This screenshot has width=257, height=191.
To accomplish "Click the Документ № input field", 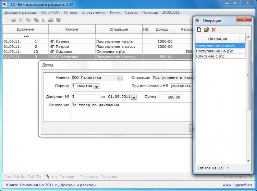I will click(85, 97).
